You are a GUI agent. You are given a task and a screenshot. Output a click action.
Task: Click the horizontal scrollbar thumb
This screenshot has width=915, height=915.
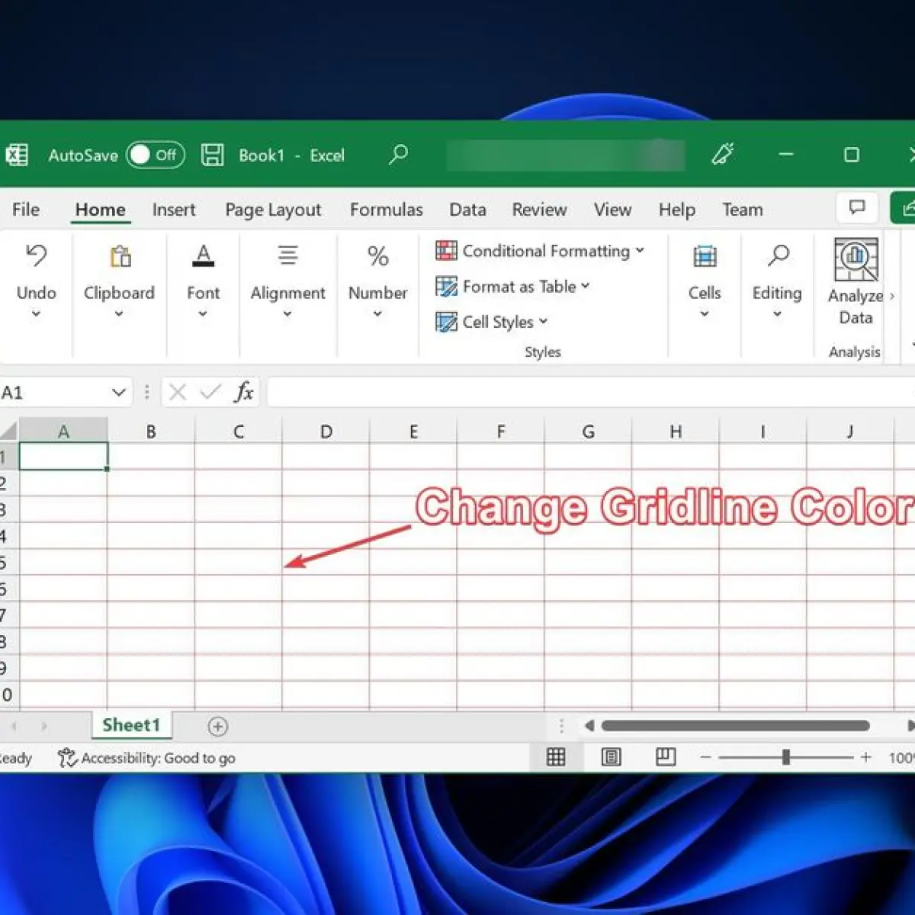736,726
